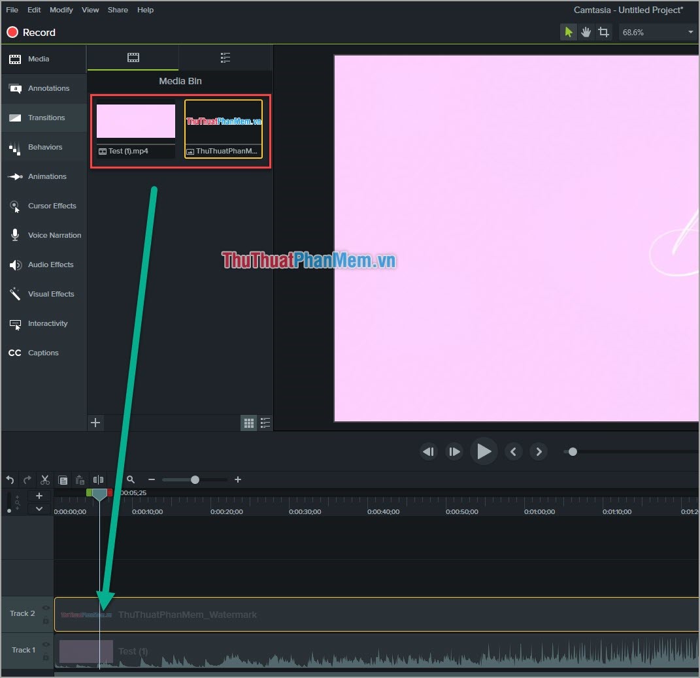Cut selection using the scissors icon

44,479
